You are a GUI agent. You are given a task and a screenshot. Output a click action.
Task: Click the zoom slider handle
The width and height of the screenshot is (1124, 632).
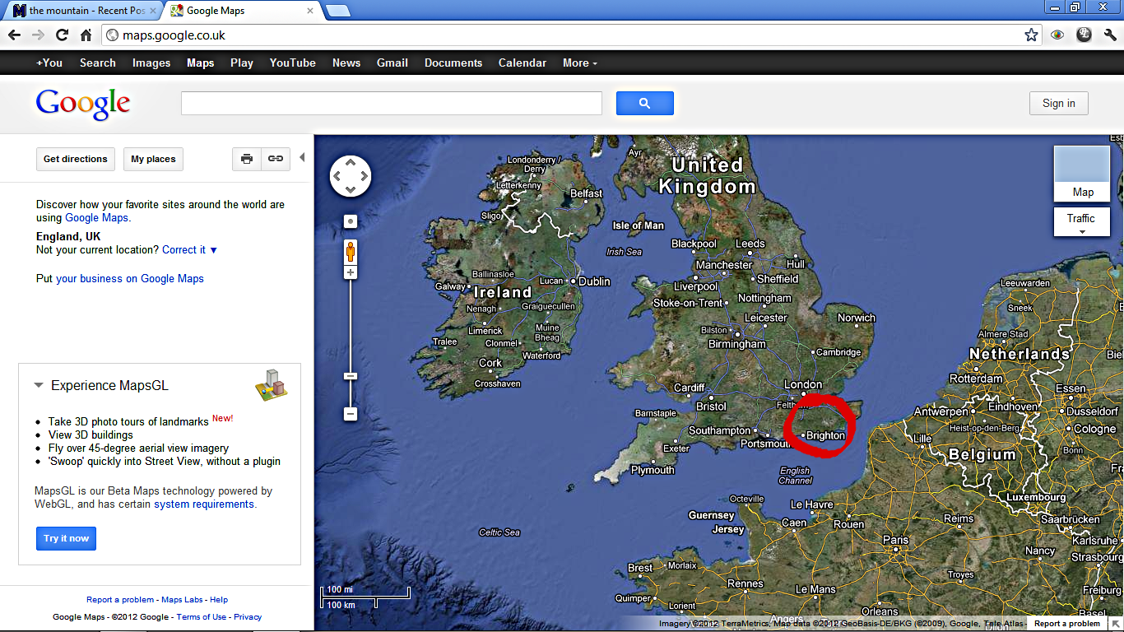coord(351,376)
